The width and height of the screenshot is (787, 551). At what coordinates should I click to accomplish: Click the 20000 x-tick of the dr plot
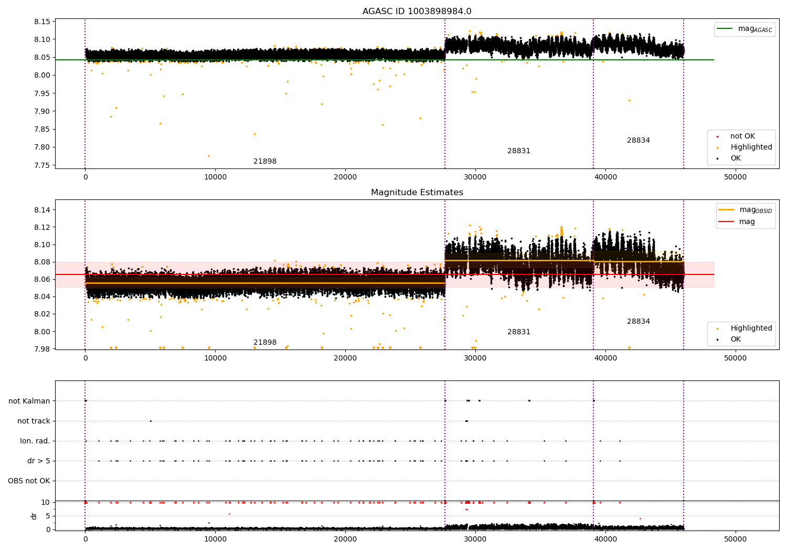[x=345, y=539]
